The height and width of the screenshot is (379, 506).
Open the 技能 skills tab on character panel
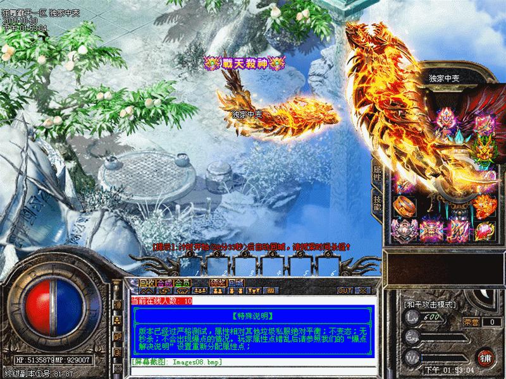[377, 203]
